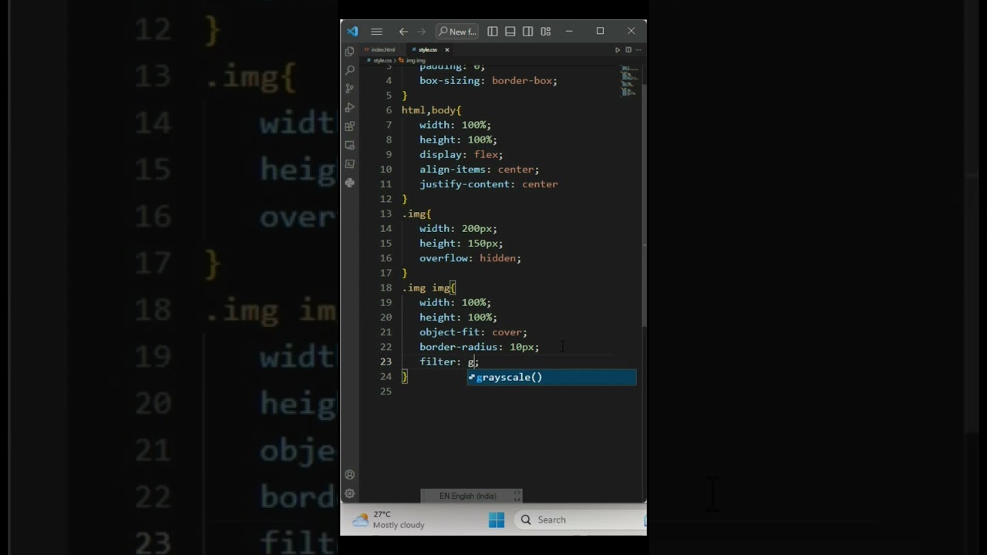Open the Windows Start button
Viewport: 987px width, 555px height.
pyautogui.click(x=497, y=520)
